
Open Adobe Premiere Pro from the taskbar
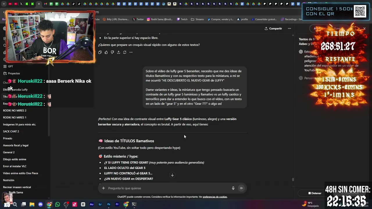(x=117, y=204)
